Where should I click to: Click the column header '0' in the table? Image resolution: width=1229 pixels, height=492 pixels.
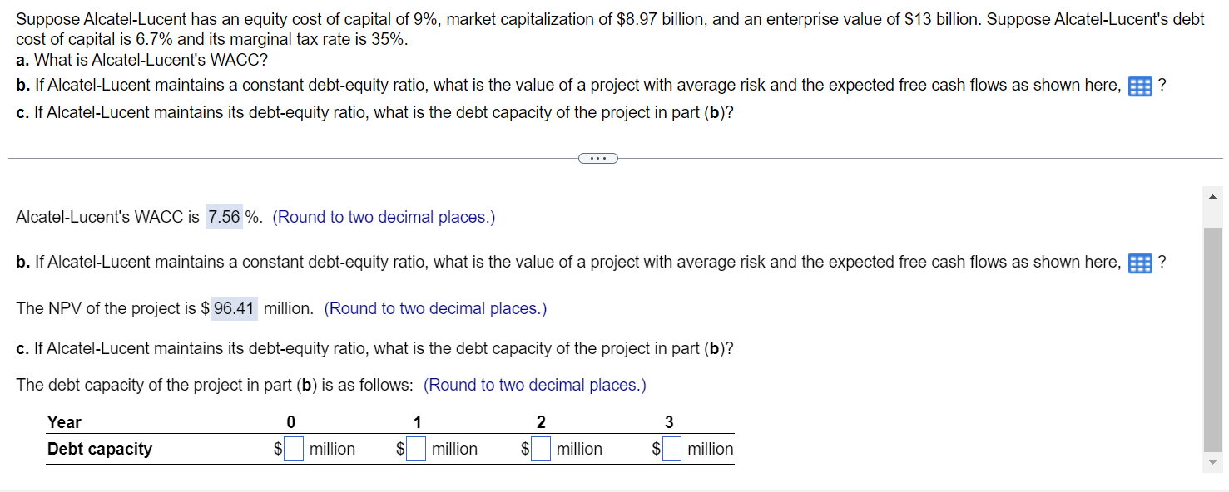[290, 422]
